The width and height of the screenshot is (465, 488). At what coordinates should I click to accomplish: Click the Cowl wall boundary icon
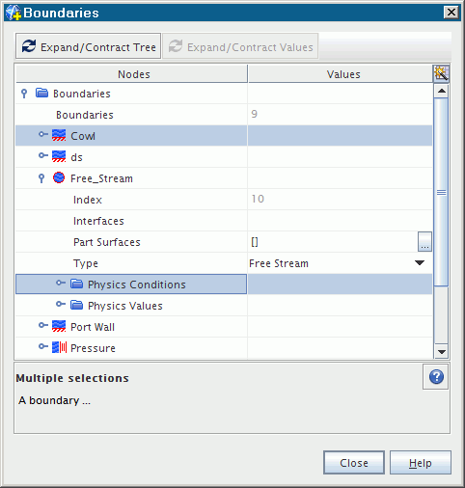pyautogui.click(x=59, y=135)
